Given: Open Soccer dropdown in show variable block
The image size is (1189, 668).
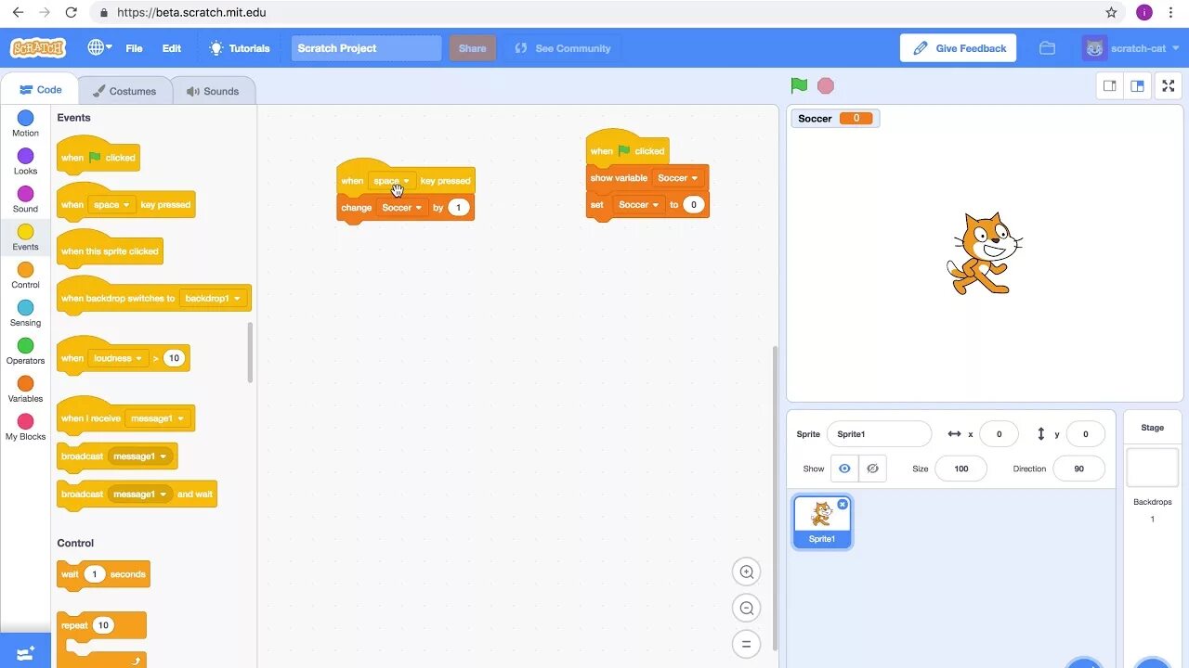Looking at the screenshot, I should (677, 178).
